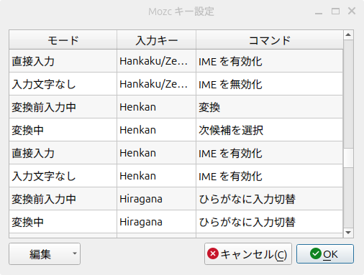The width and height of the screenshot is (364, 275).
Task: Minimize the Mozc キー設定 window
Action: coord(319,13)
